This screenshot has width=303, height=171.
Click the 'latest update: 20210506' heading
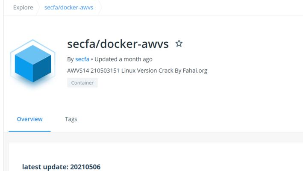click(x=61, y=167)
